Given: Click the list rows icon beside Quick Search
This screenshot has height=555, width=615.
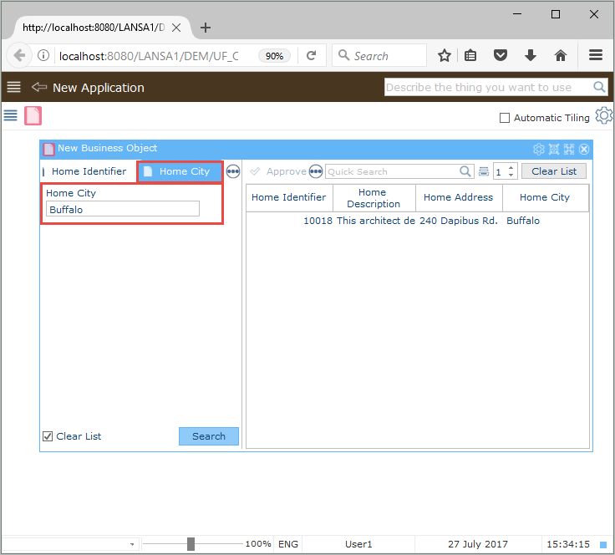Looking at the screenshot, I should coord(484,171).
